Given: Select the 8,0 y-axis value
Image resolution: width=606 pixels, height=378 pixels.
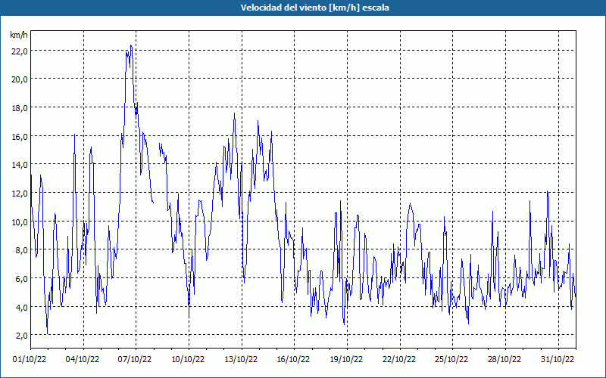Looking at the screenshot, I should coord(21,250).
